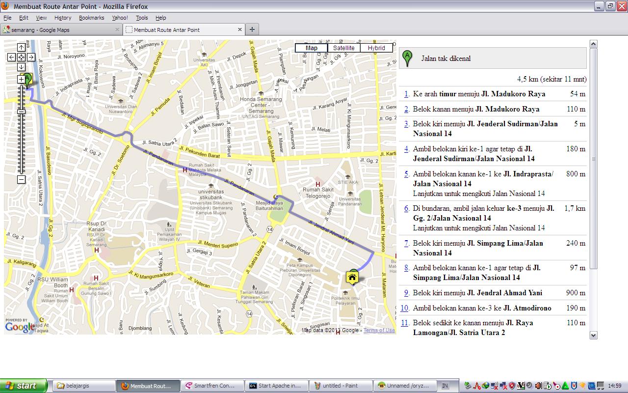The height and width of the screenshot is (393, 628).
Task: Pan the map right with arrow button
Action: coord(31,57)
